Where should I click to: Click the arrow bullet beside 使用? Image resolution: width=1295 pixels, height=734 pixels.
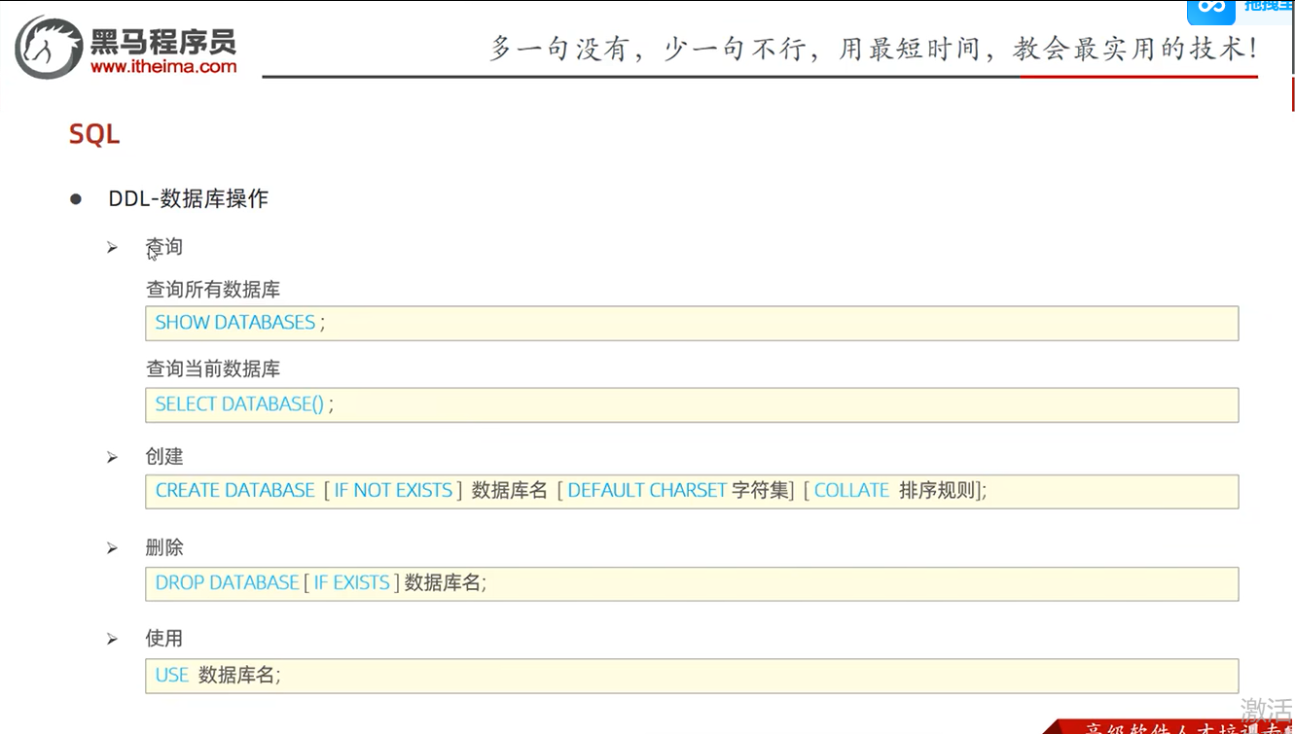(112, 639)
